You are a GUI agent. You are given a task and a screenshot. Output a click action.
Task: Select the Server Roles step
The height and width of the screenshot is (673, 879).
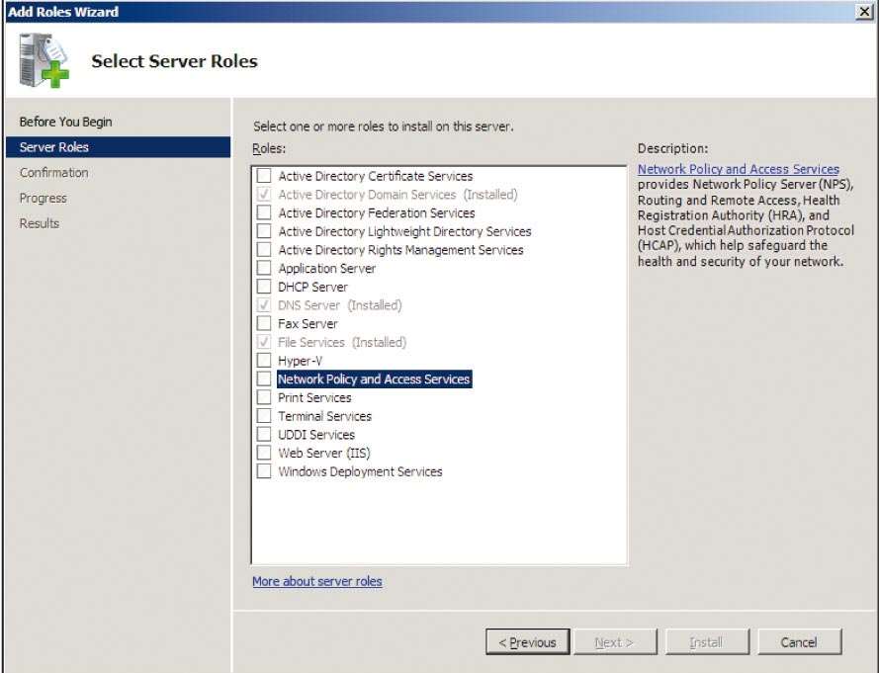point(118,147)
